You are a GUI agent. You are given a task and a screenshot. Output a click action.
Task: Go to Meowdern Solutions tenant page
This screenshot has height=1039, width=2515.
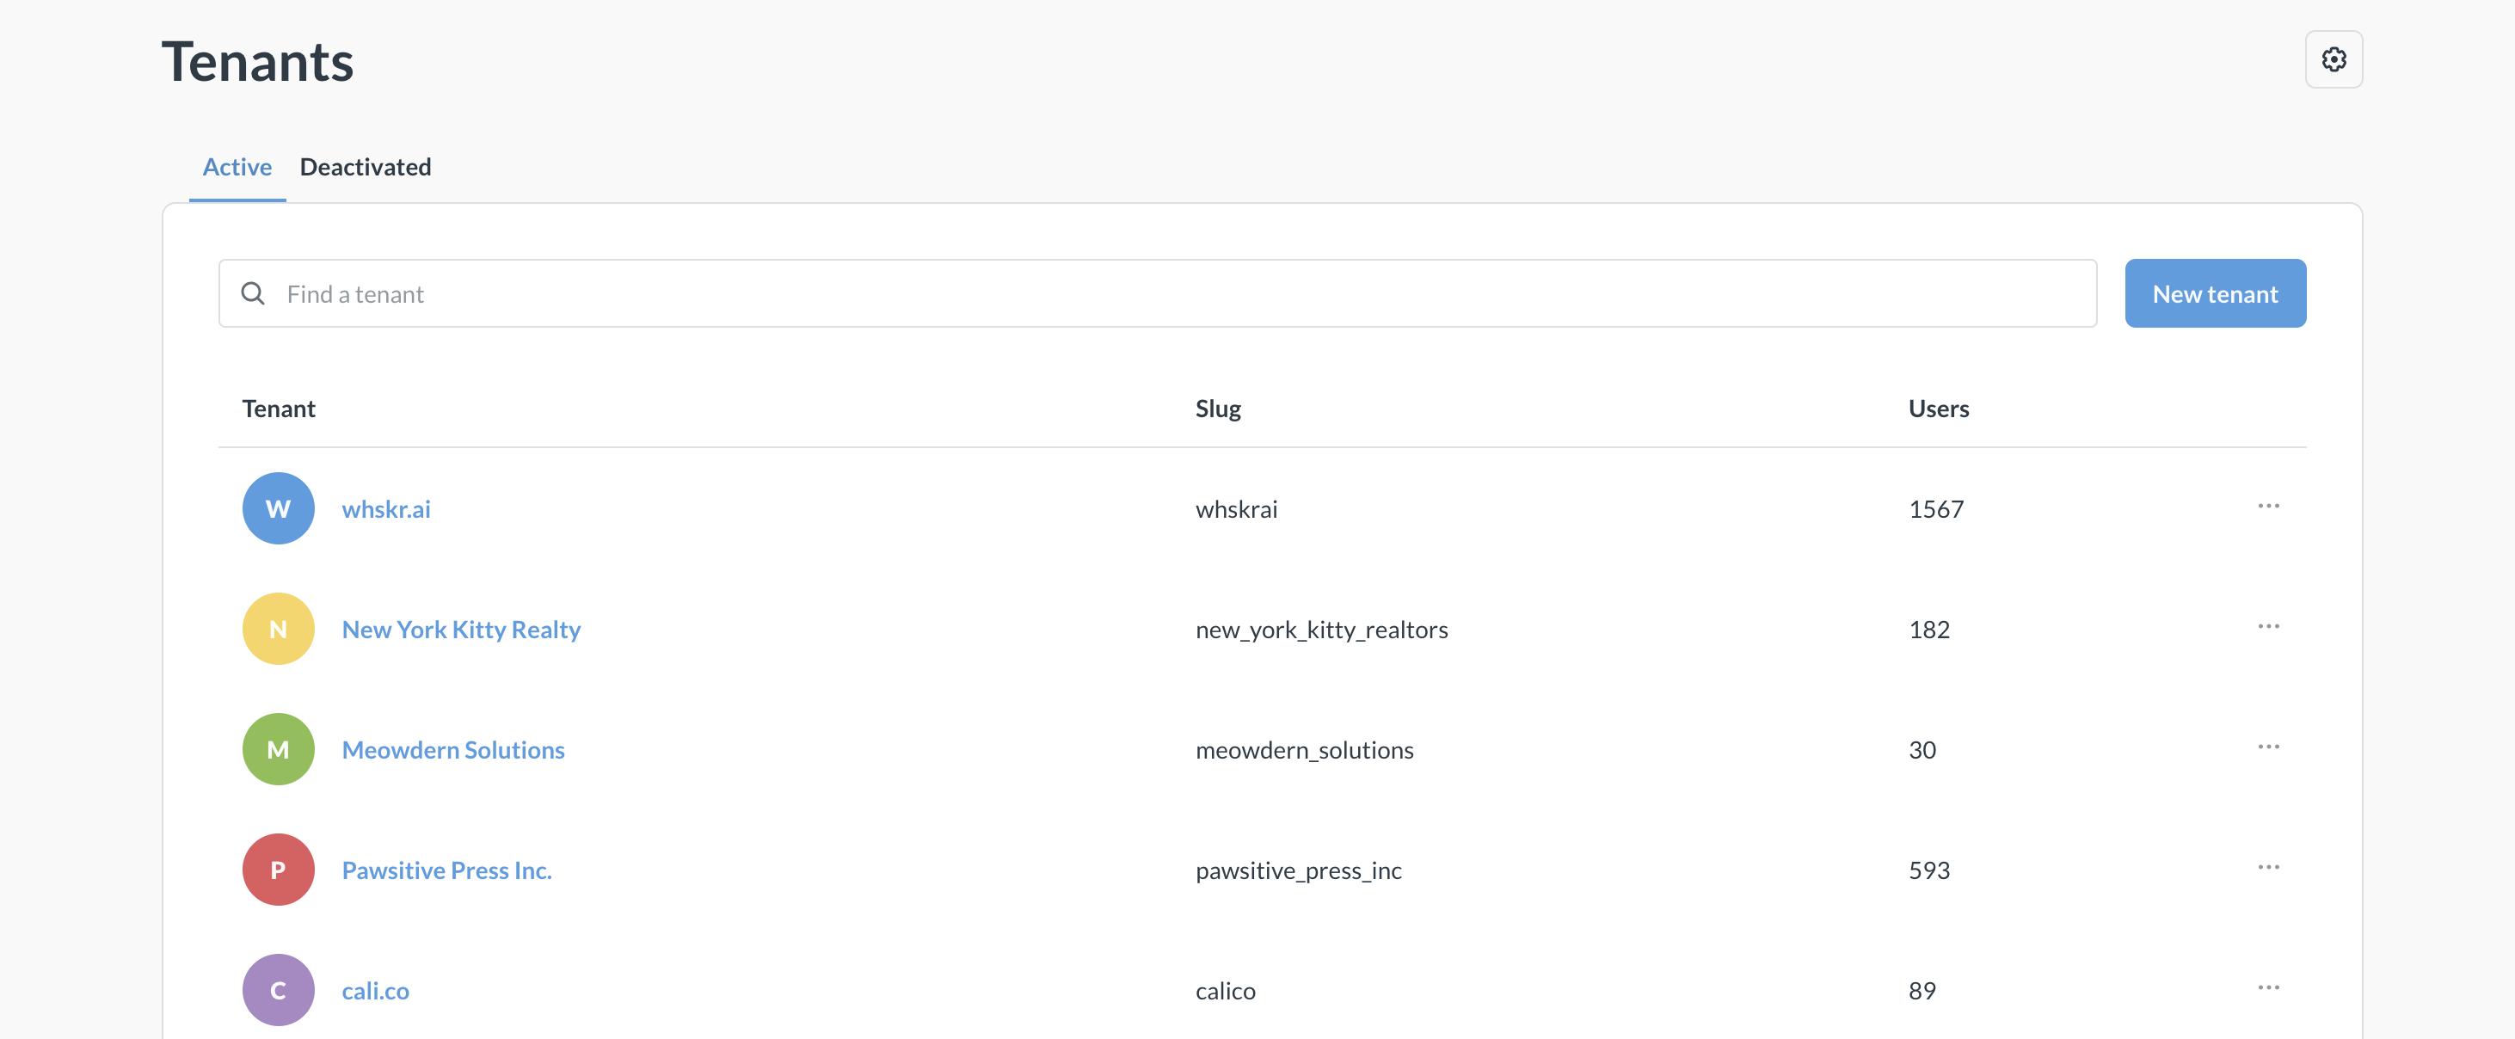[453, 749]
